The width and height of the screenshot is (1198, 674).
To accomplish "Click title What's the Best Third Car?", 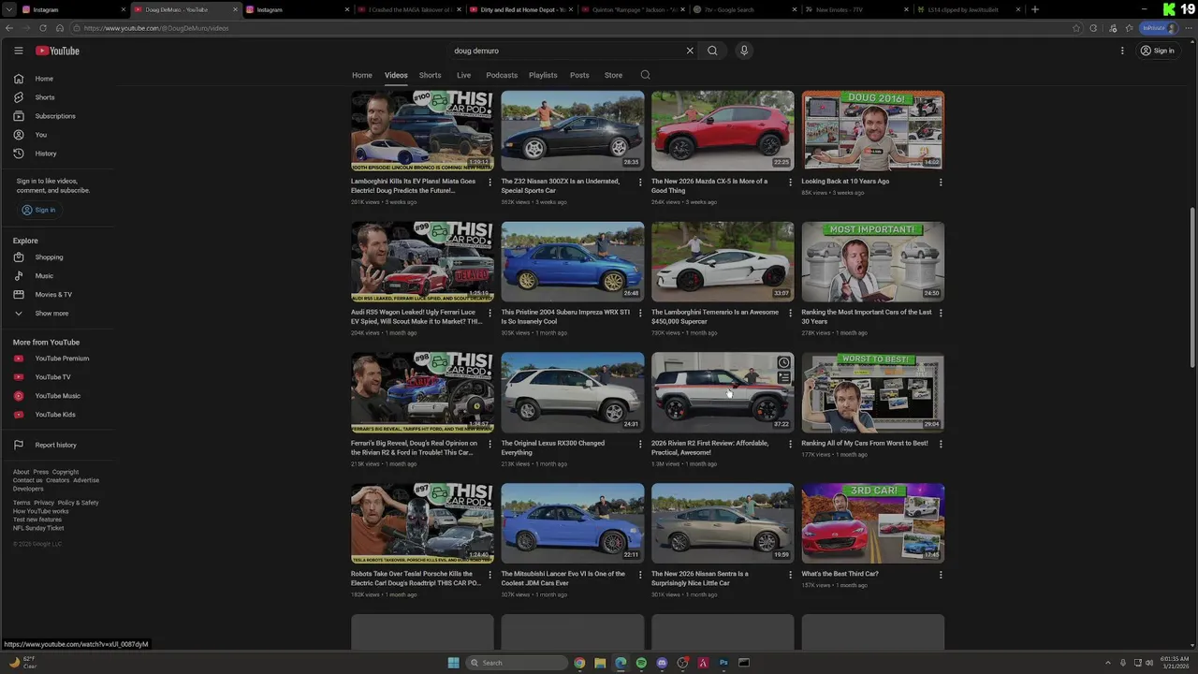I will click(x=840, y=574).
